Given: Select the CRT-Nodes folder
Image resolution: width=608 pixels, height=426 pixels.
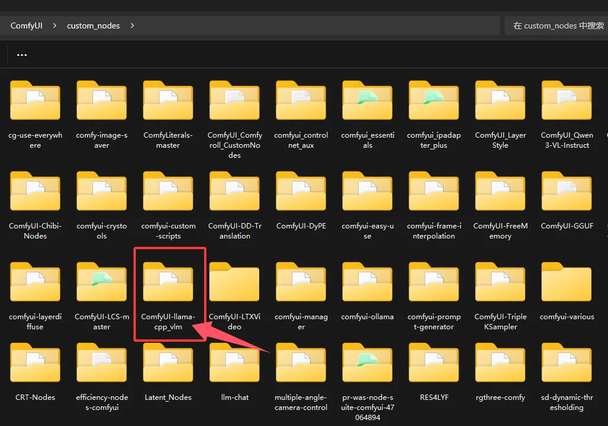Looking at the screenshot, I should (35, 363).
